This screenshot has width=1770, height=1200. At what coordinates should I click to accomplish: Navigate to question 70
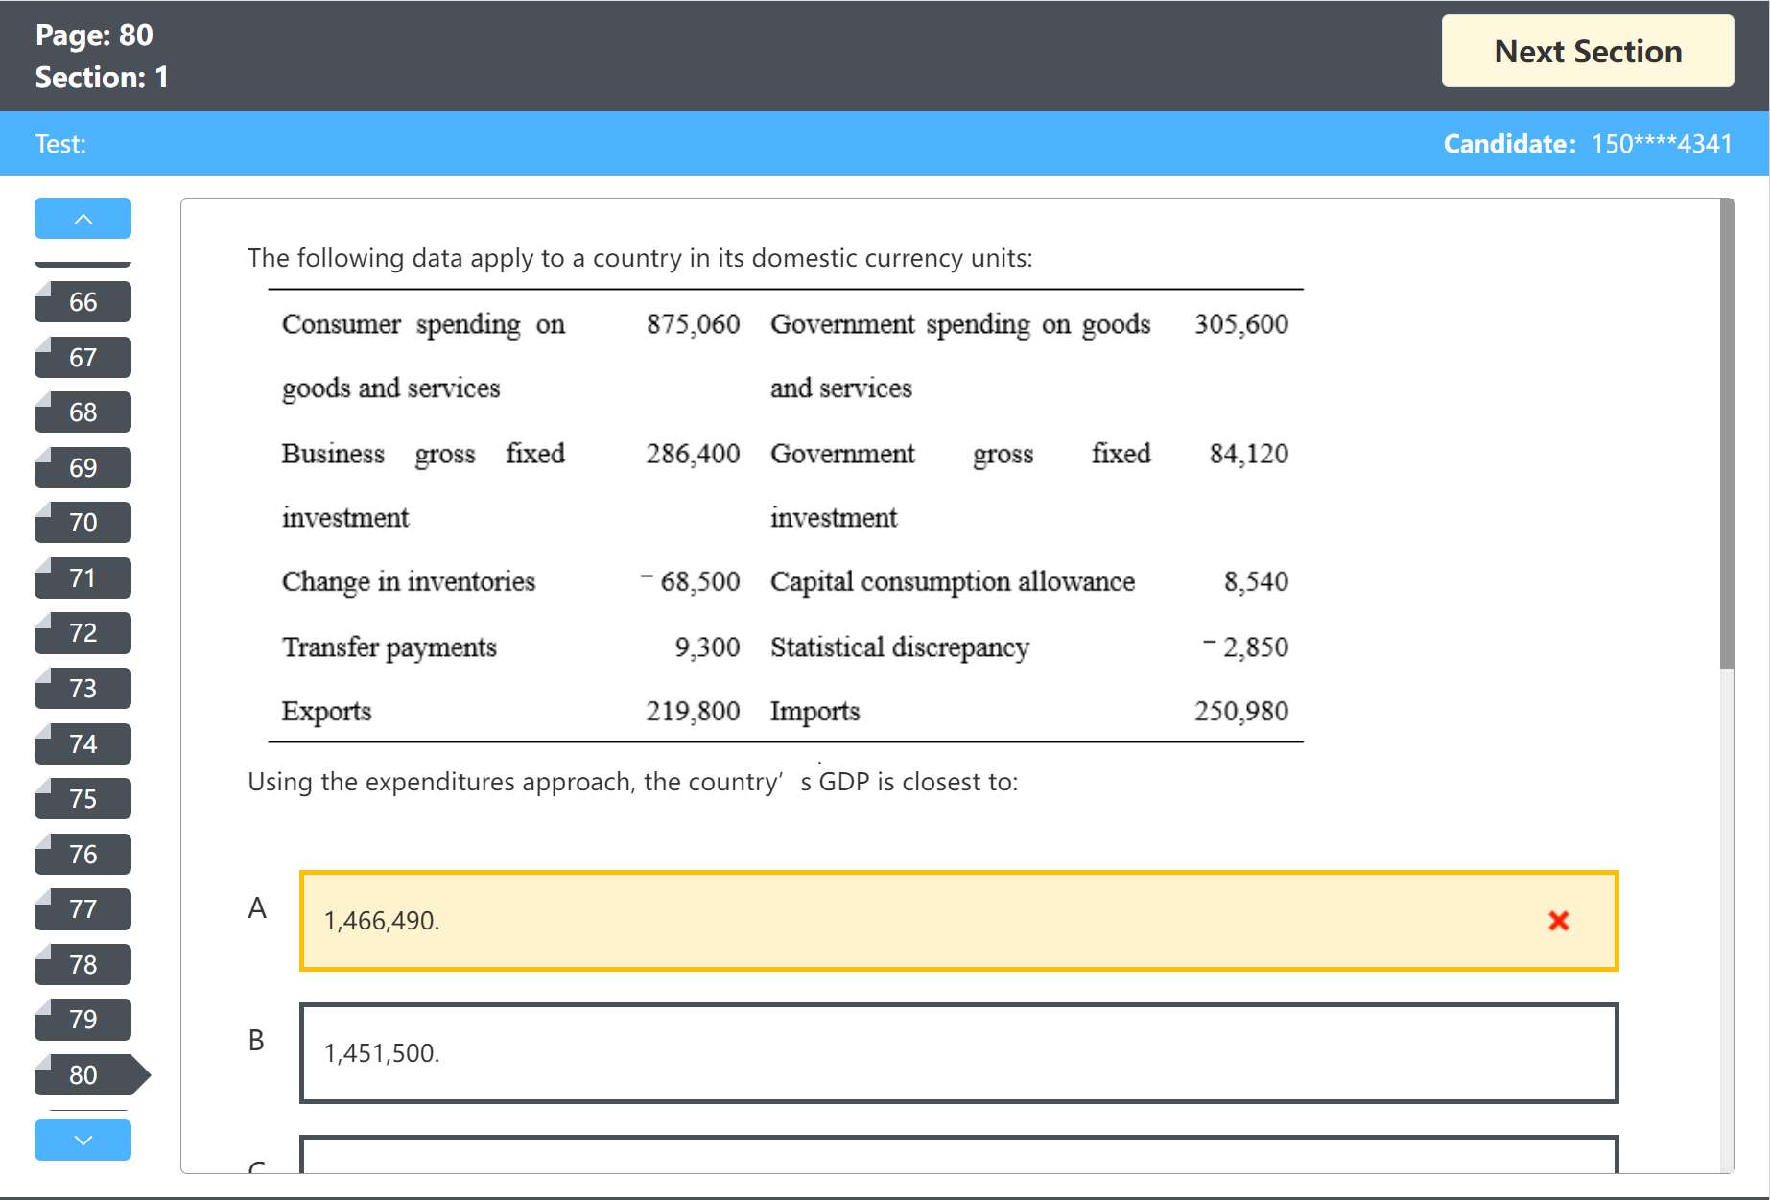(83, 523)
